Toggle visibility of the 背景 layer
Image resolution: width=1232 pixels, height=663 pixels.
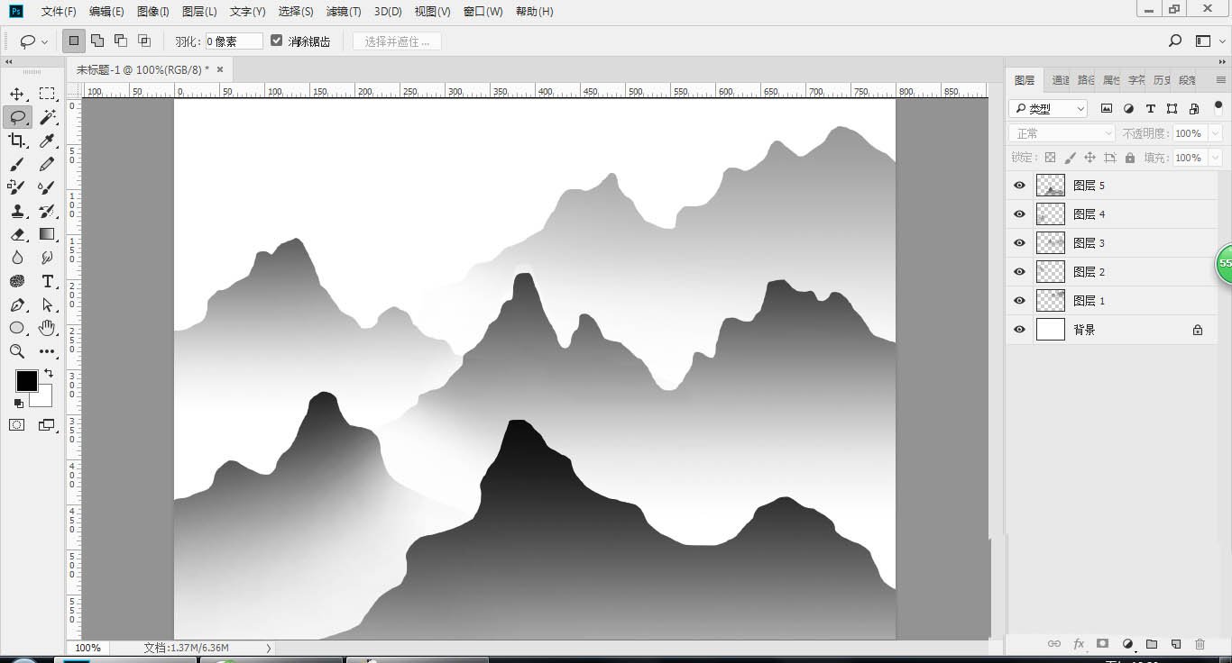(x=1018, y=329)
